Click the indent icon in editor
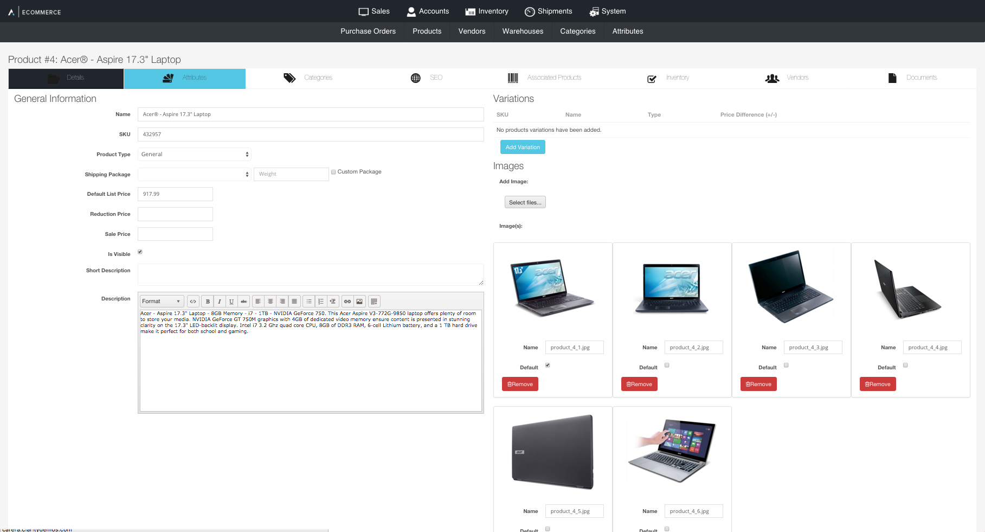985x532 pixels. point(333,302)
